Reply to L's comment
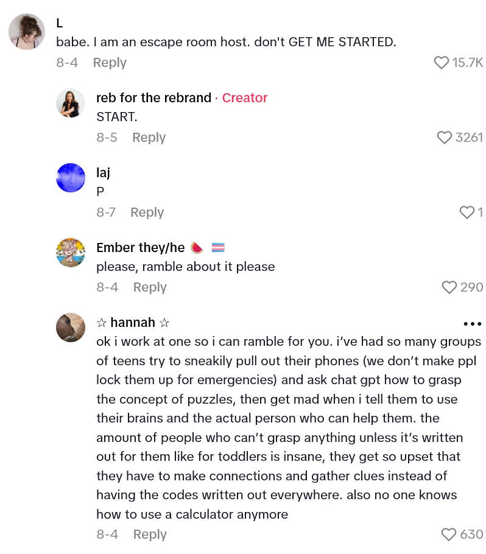 110,62
